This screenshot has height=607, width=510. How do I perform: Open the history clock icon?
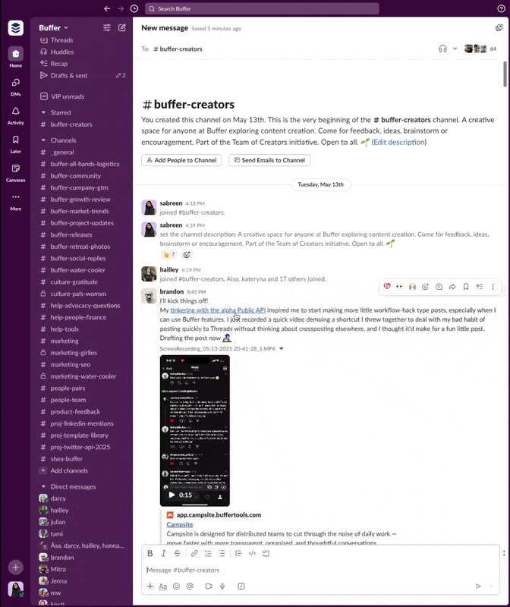click(134, 8)
